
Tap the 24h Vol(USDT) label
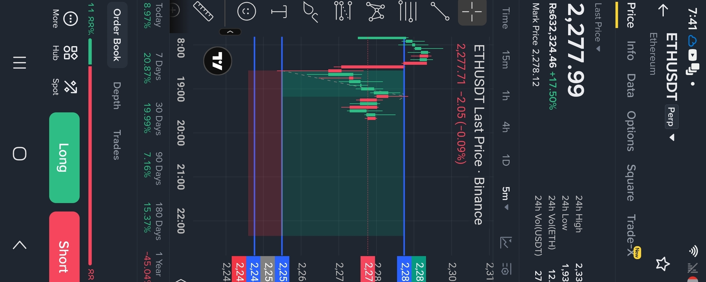538,226
